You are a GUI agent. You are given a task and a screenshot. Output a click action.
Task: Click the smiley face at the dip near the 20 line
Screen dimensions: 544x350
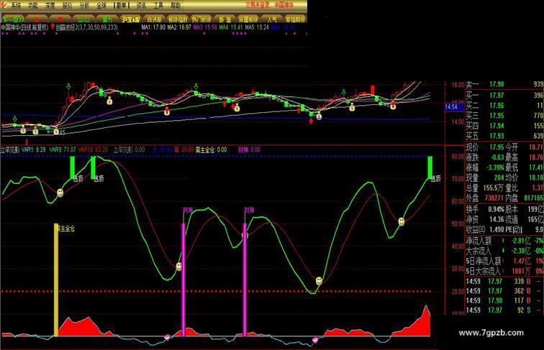click(319, 281)
